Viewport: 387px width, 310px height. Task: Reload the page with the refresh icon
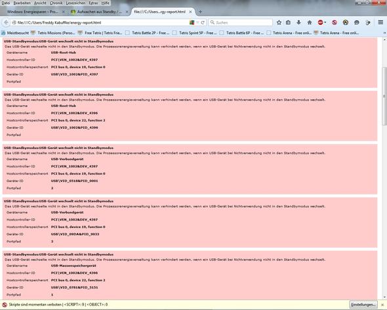203,22
